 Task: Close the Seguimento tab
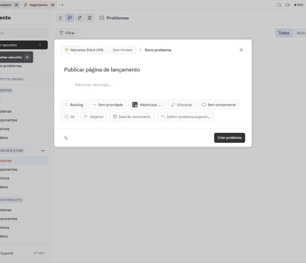[52, 5]
